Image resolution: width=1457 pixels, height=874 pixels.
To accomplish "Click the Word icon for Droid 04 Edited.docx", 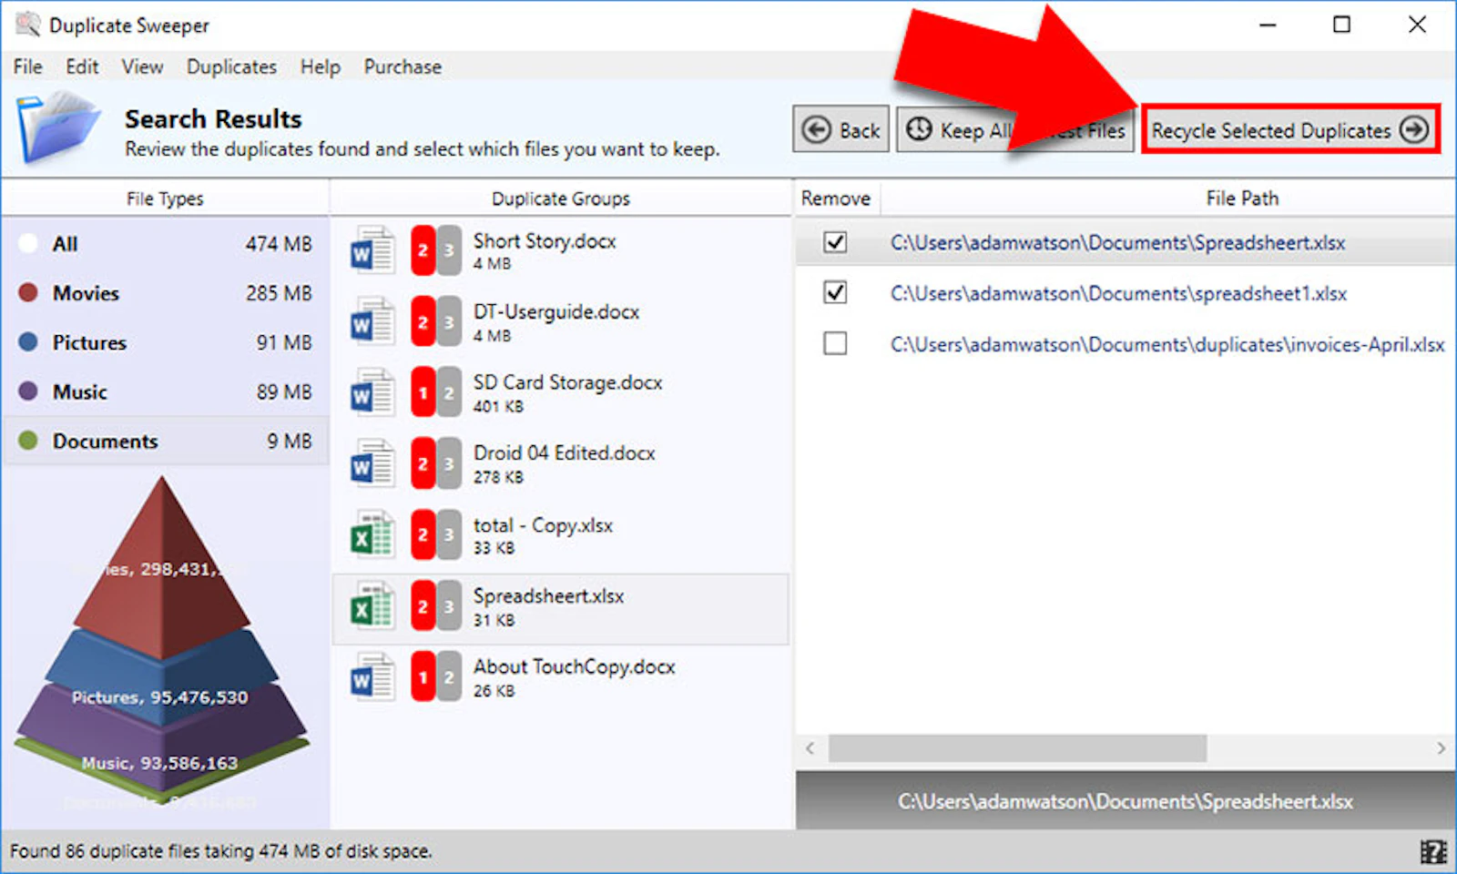I will point(372,462).
